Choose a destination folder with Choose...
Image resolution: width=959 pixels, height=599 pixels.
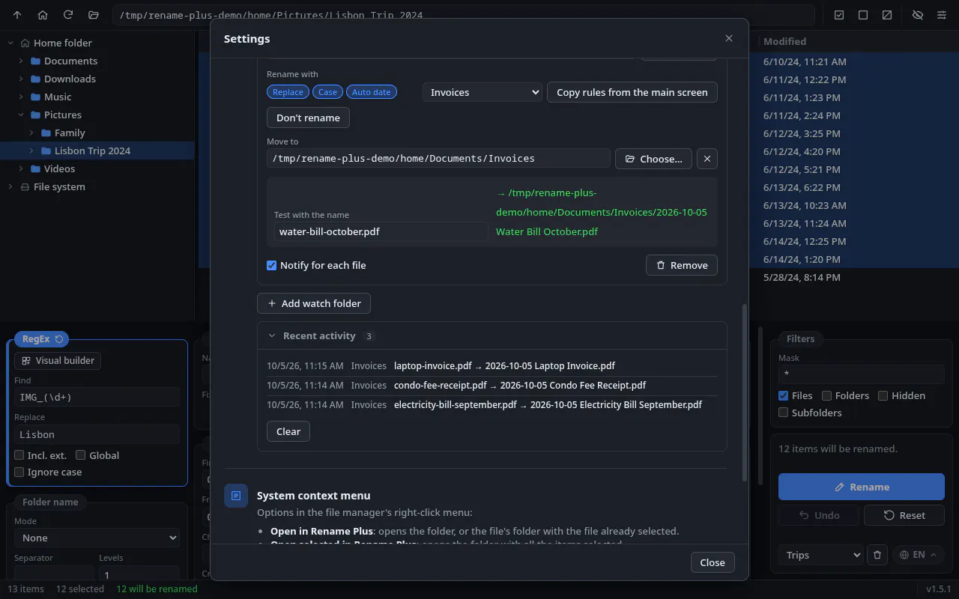tap(653, 159)
